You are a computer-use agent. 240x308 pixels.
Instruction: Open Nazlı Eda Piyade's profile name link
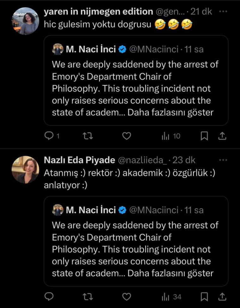pyautogui.click(x=79, y=160)
